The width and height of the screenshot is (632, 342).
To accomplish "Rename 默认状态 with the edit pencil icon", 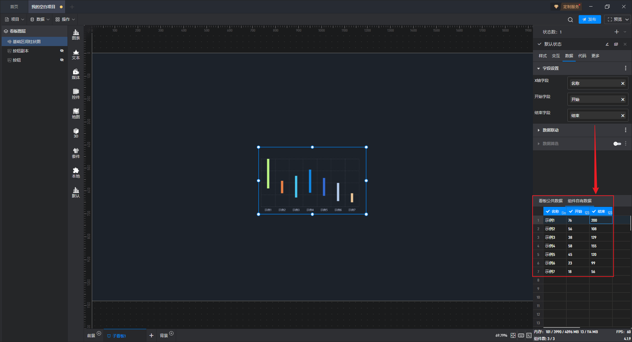I will [607, 44].
